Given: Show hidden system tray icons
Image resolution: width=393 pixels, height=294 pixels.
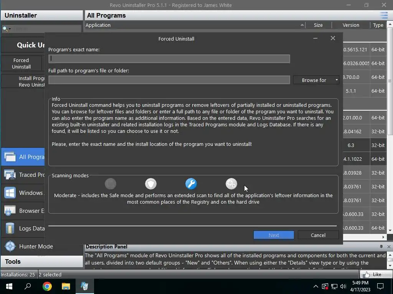Looking at the screenshot, I should (316, 286).
